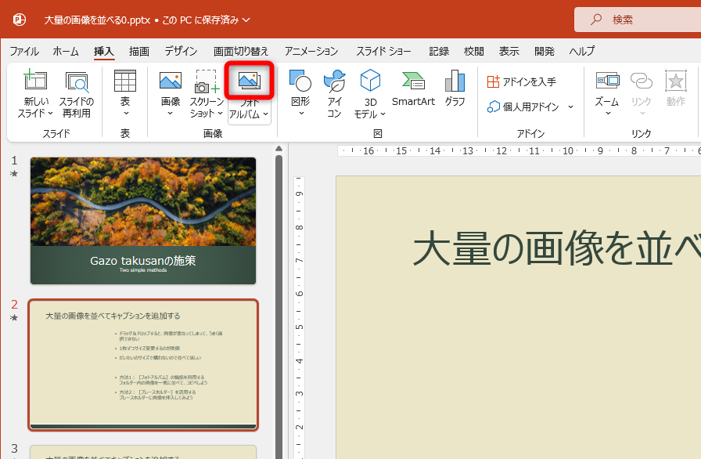Insert an アイコン (icon graphic)
This screenshot has width=701, height=459.
(x=333, y=90)
